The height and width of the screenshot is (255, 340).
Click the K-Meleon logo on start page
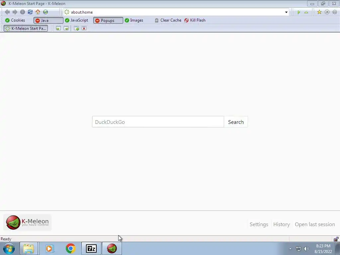28,222
